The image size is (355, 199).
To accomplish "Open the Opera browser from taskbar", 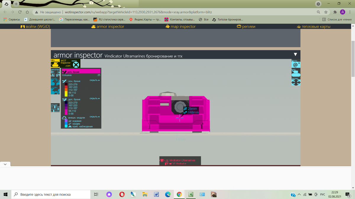I will point(122,194).
